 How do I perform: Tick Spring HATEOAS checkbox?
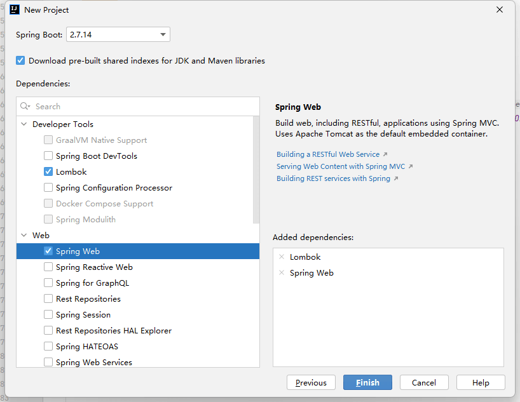48,347
